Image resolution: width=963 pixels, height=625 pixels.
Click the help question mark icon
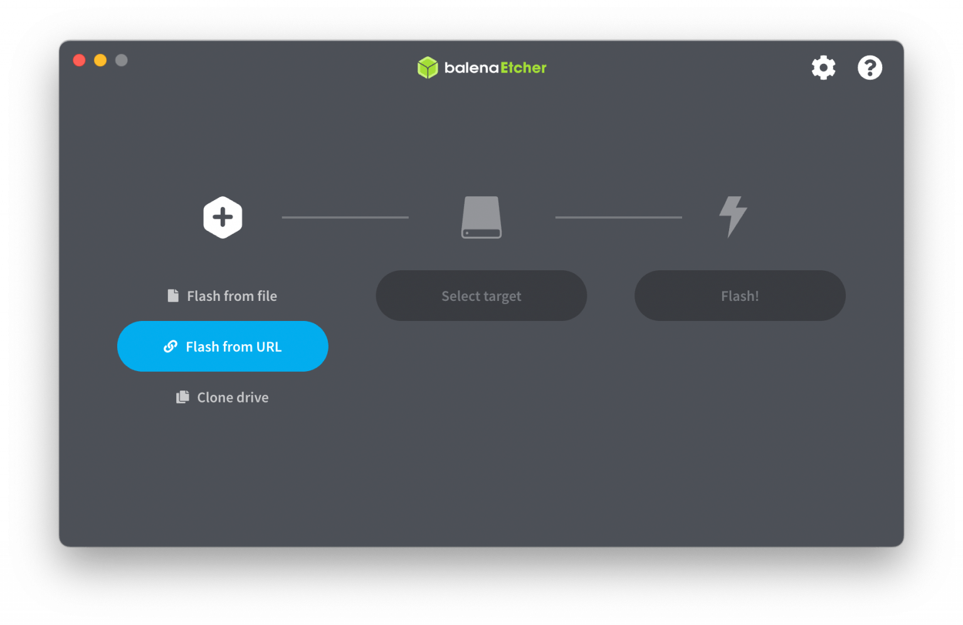[x=870, y=67]
